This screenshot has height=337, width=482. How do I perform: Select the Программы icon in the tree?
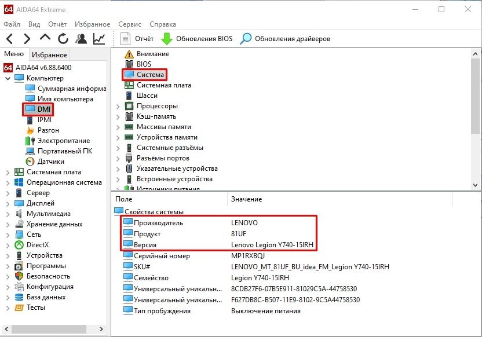(19, 266)
